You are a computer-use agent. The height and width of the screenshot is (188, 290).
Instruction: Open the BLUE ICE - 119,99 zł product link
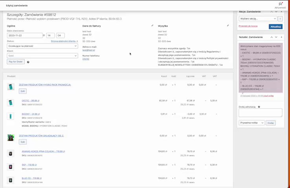31,178
